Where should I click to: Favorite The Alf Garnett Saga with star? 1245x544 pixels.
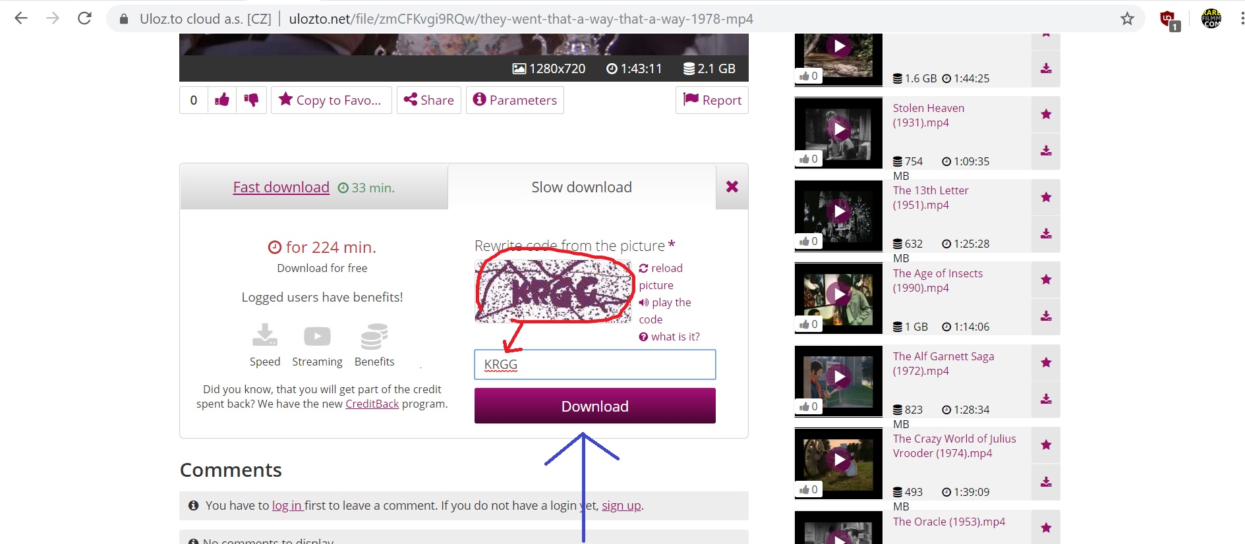1046,362
